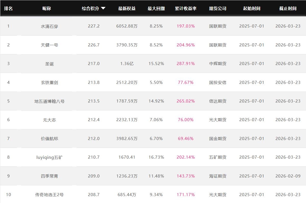Screen dimensions: 306x203
Task: Open the luyiqing五矿 account entry
Action: click(49, 157)
